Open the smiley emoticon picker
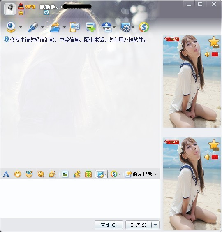The image size is (222, 232). tap(18, 174)
